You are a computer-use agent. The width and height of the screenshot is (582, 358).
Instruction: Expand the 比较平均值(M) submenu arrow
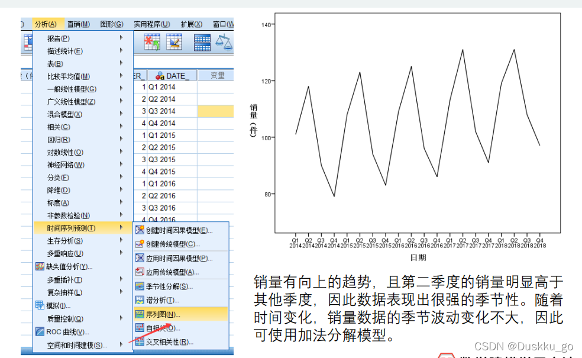121,76
